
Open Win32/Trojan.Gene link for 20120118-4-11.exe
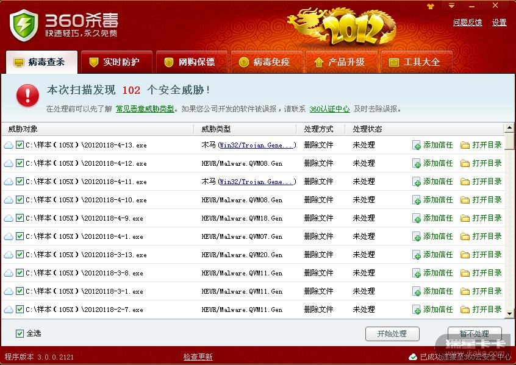tap(256, 182)
